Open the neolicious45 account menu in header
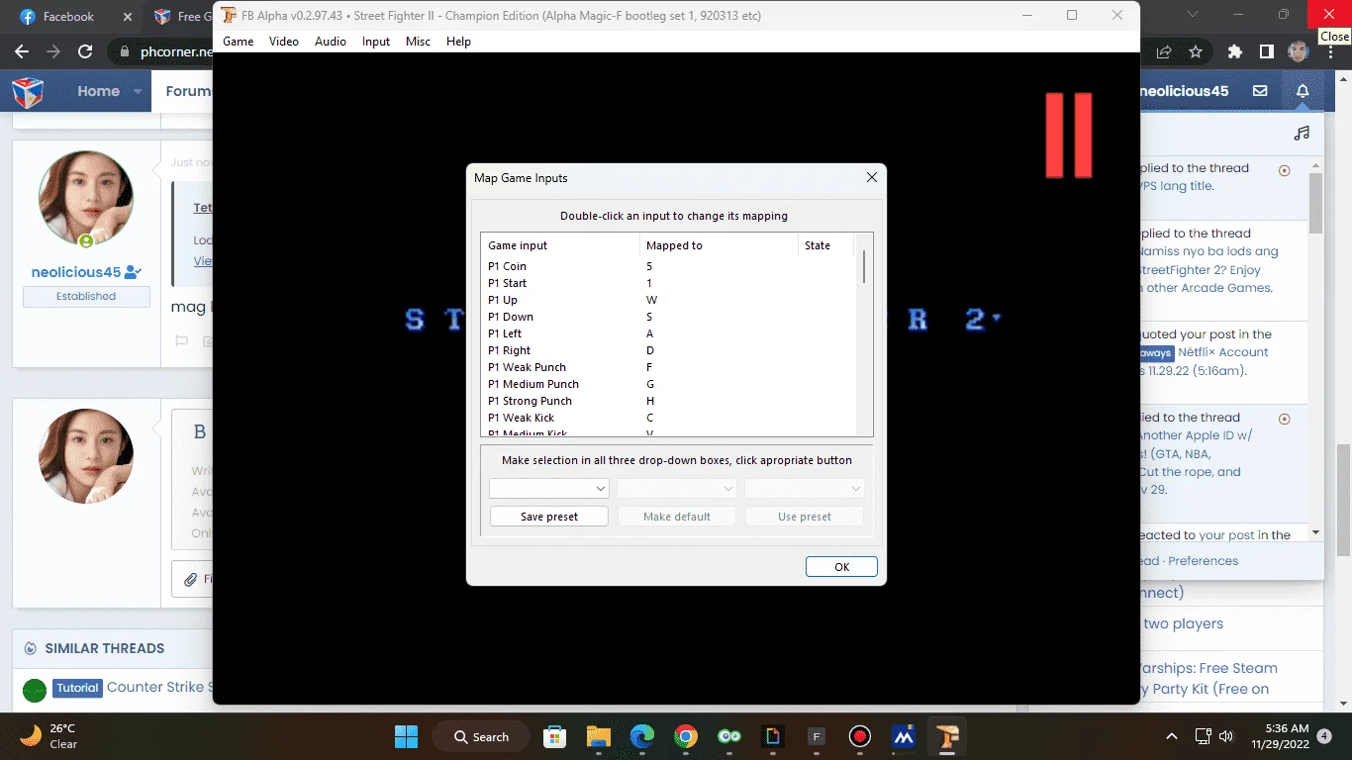This screenshot has height=760, width=1352. [x=1184, y=91]
